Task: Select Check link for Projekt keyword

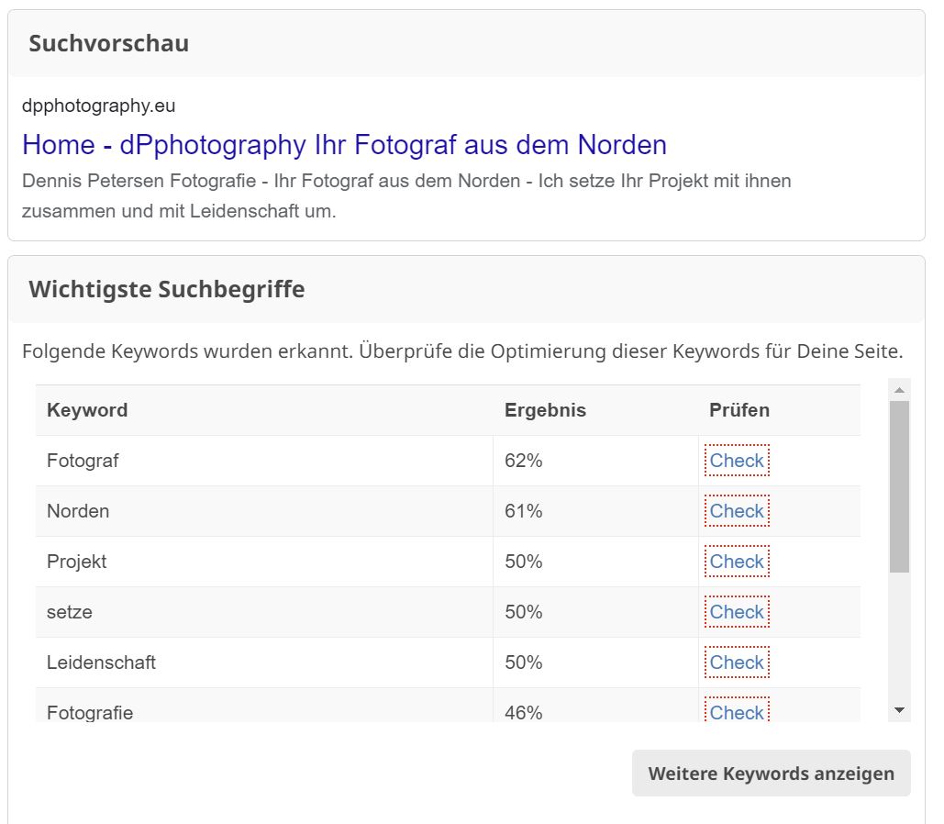Action: [x=737, y=562]
